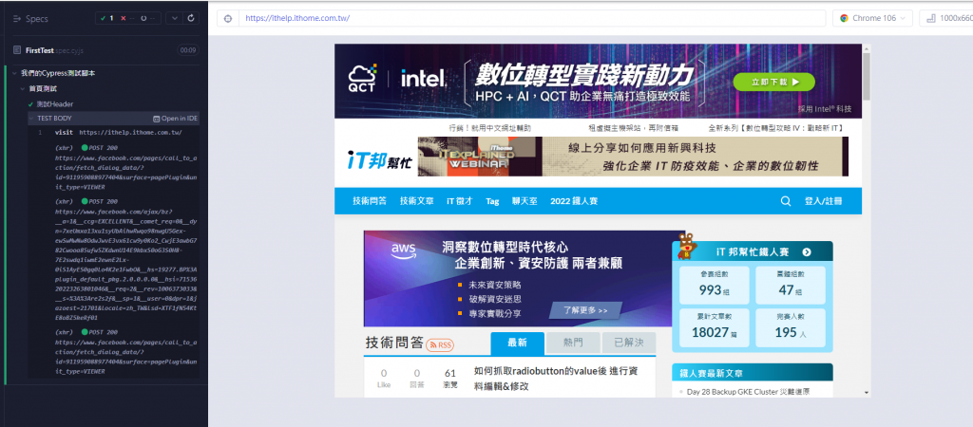The height and width of the screenshot is (427, 973).
Task: Click the 鐵人賽最新文章 section header
Action: click(753, 373)
